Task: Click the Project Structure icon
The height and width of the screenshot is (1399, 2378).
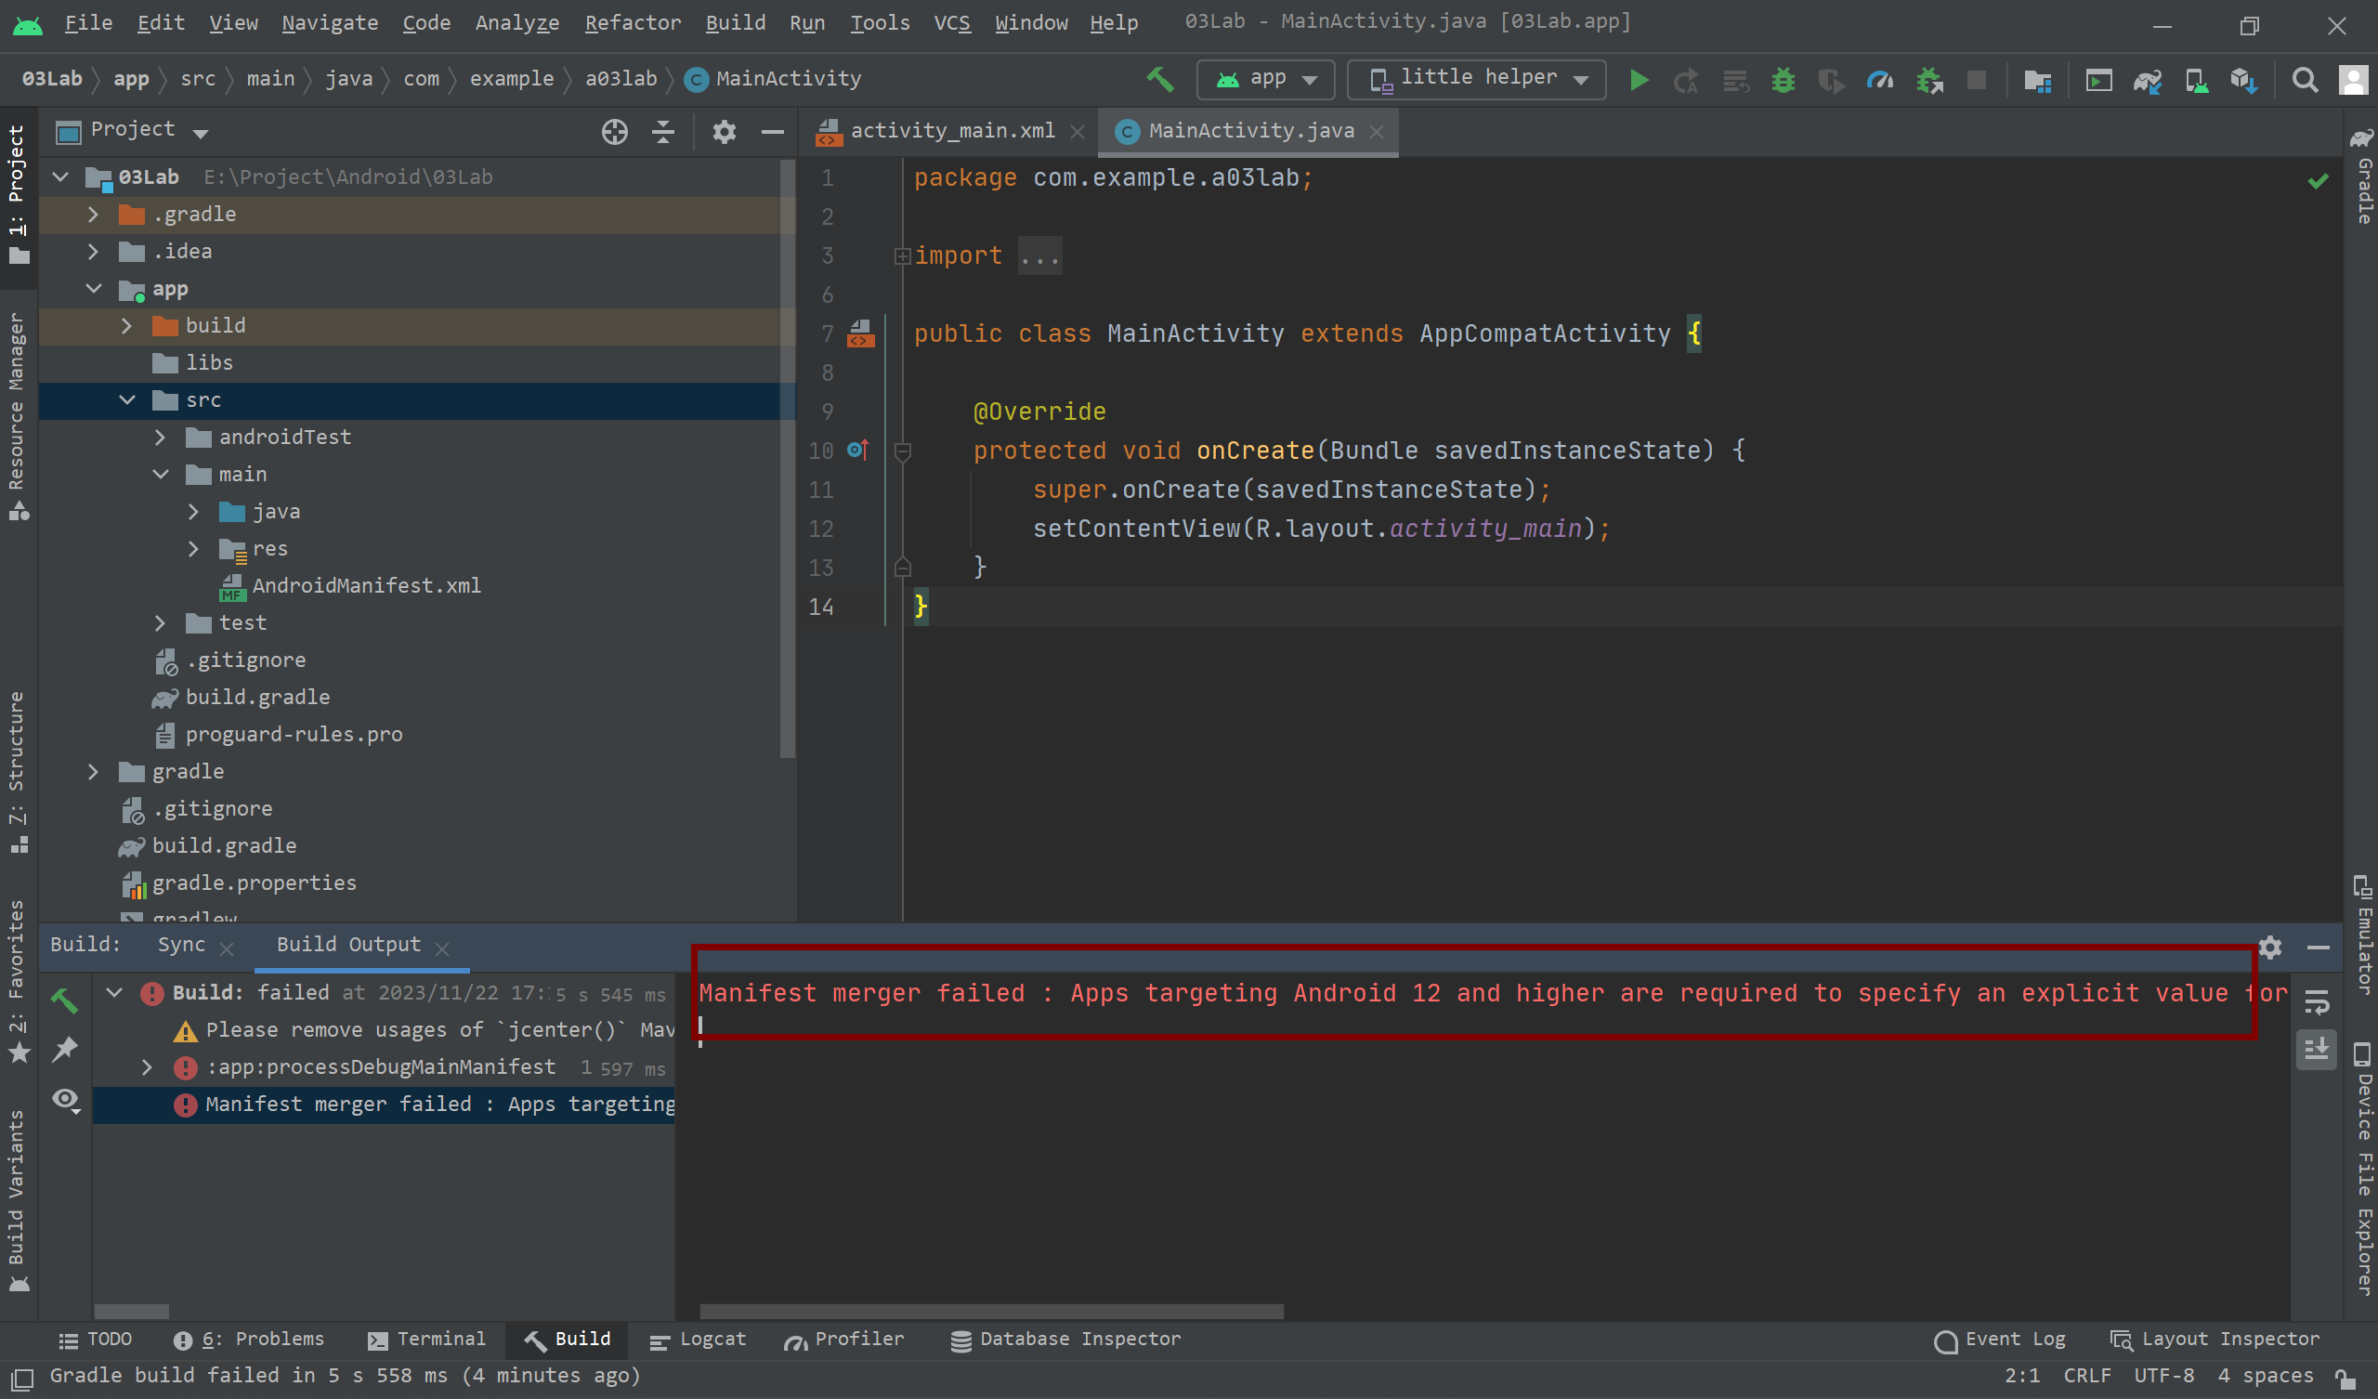Action: pyautogui.click(x=2037, y=81)
